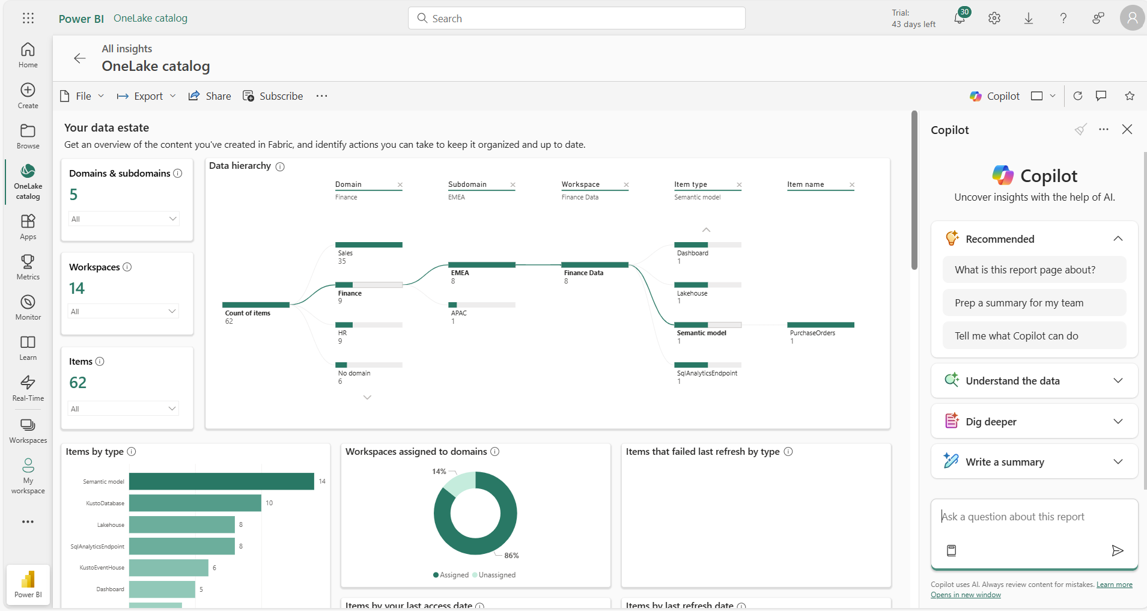Open the notifications bell icon
This screenshot has height=611, width=1147.
coord(960,18)
